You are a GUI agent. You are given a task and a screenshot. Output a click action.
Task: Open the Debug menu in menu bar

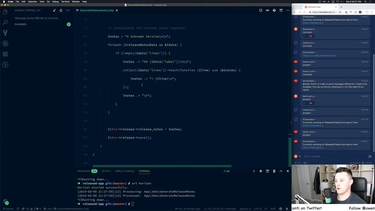click(x=55, y=1)
